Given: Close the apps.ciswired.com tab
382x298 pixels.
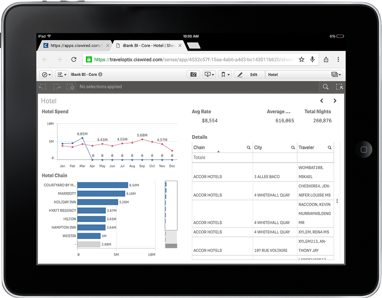Looking at the screenshot, I should point(108,46).
